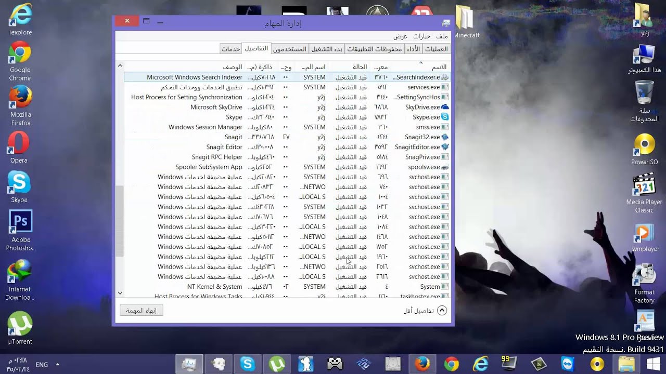Select the 'Windows Session Manager' description cell
This screenshot has width=666, height=374.
(x=206, y=127)
